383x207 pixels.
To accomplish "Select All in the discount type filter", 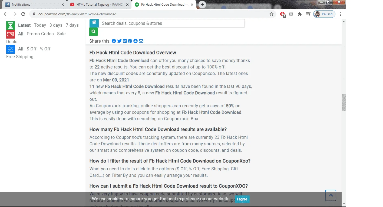I will 21,49.
